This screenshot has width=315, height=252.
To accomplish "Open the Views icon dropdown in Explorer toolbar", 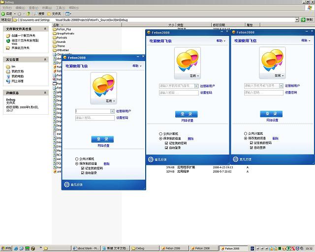I will pos(68,14).
